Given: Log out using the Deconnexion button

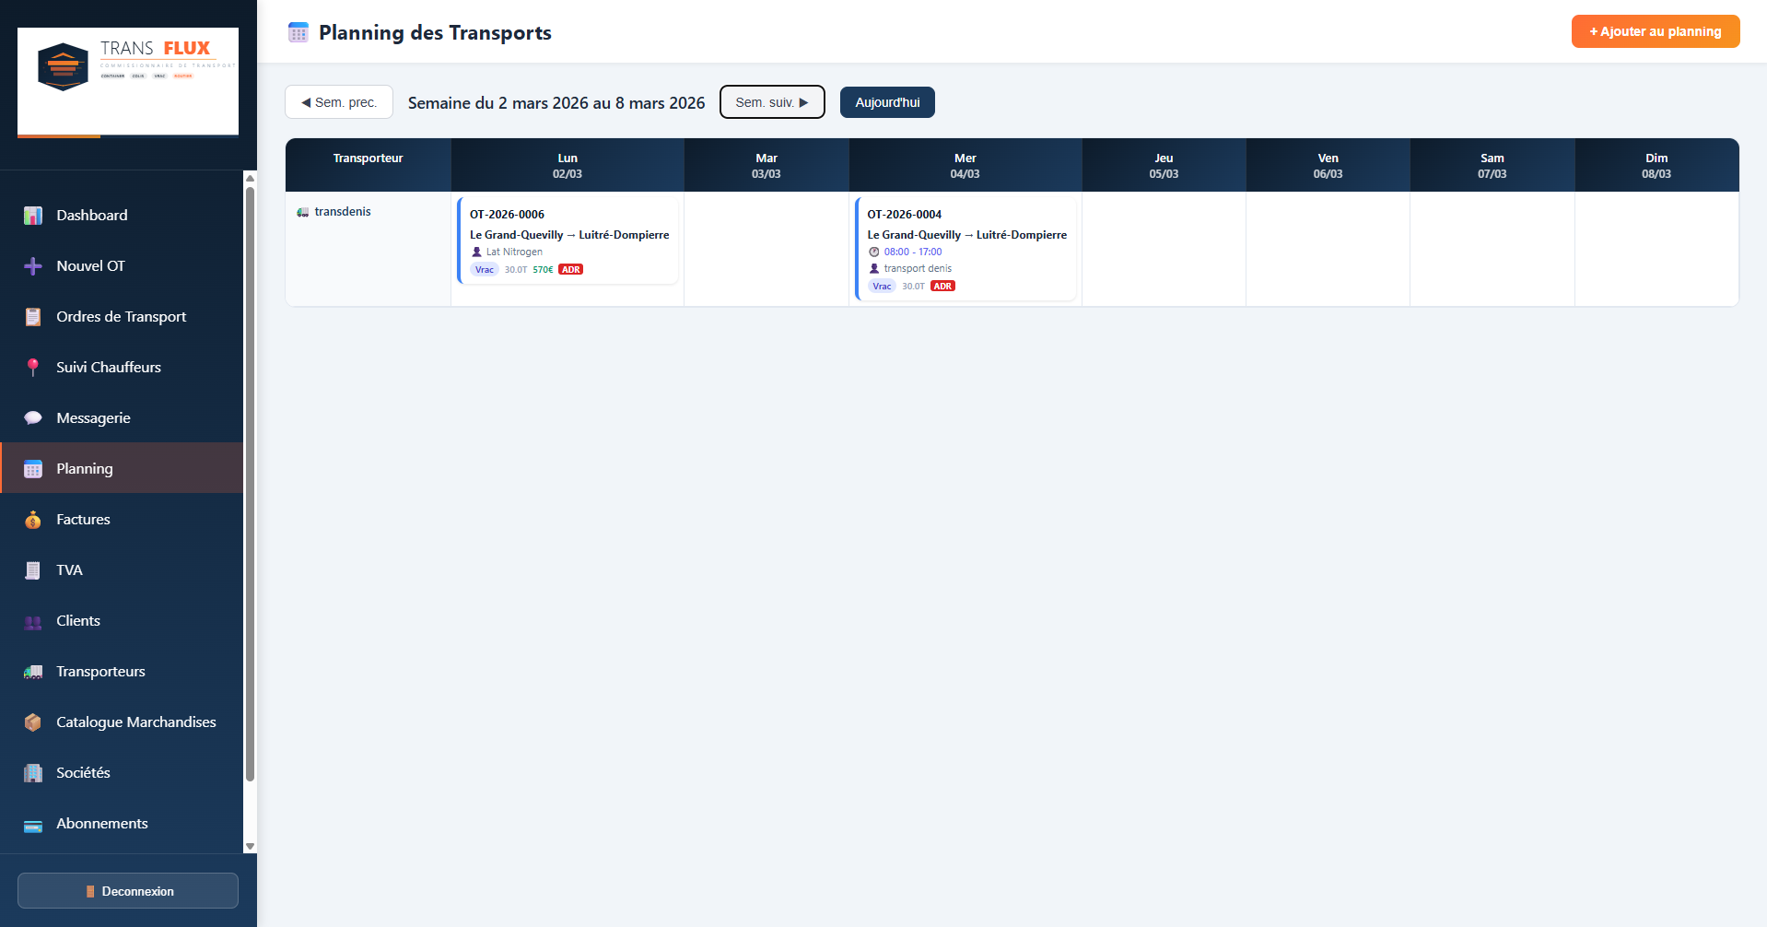Looking at the screenshot, I should point(127,890).
